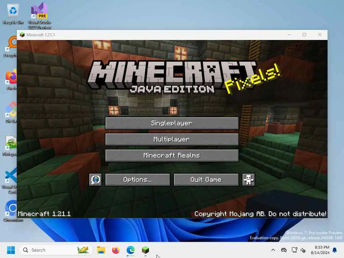Click the taskbar Search box
Screen dimensions: 344x258
point(56,250)
